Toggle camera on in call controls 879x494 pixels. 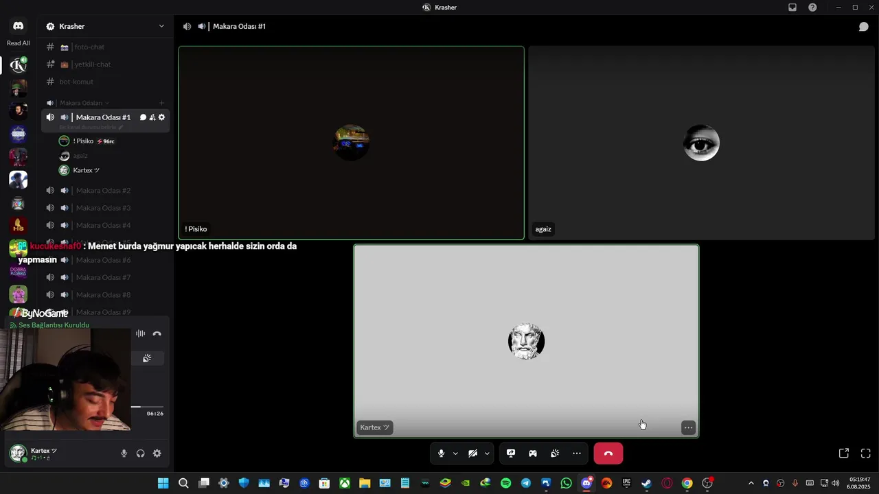[472, 454]
